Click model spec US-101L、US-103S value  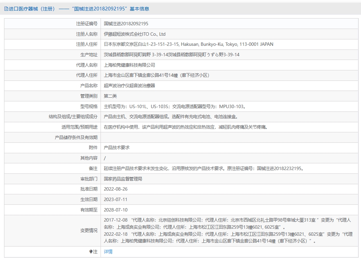pyautogui.click(x=175, y=106)
